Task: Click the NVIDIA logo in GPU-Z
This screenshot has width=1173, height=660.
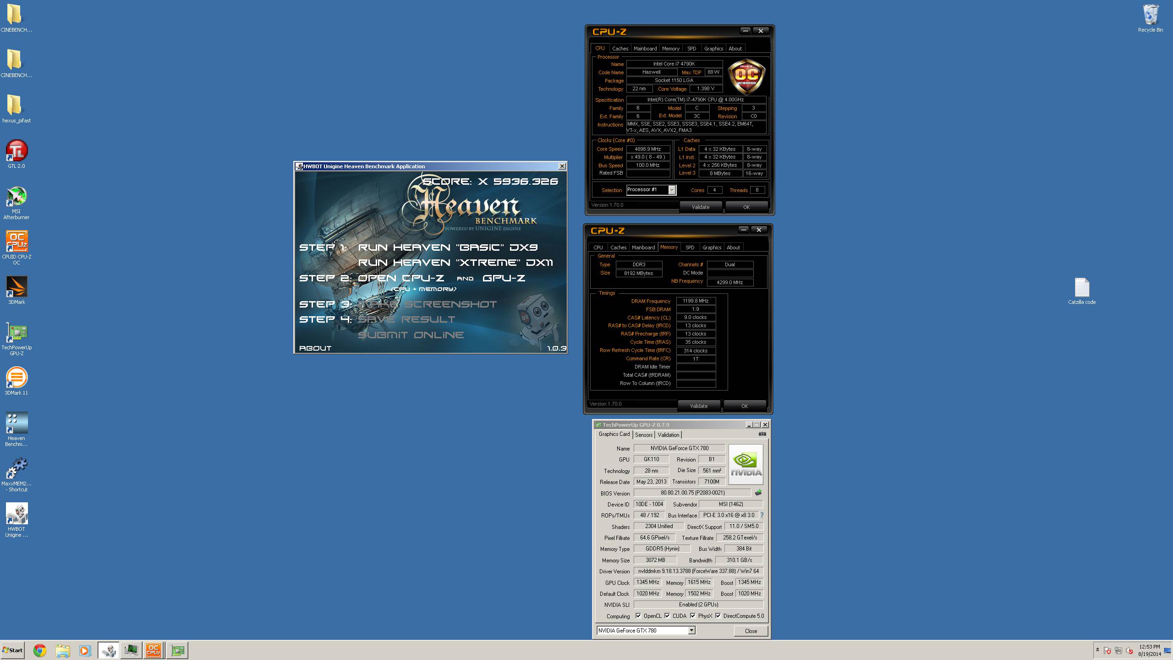Action: tap(746, 464)
